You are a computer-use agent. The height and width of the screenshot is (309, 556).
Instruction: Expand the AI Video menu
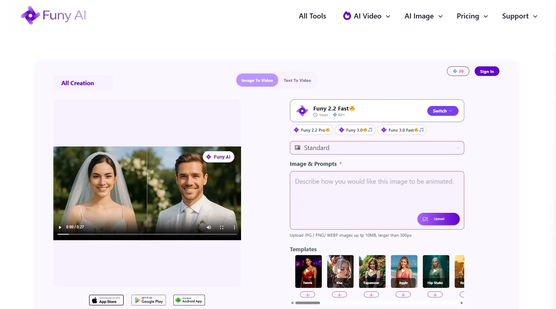(367, 16)
